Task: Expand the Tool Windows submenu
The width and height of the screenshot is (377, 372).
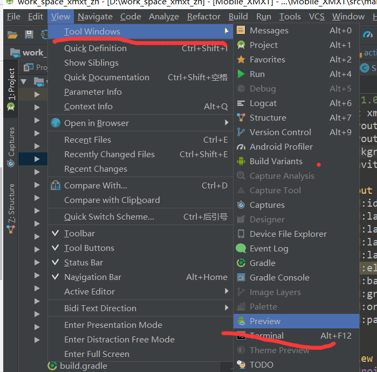Action: 140,31
